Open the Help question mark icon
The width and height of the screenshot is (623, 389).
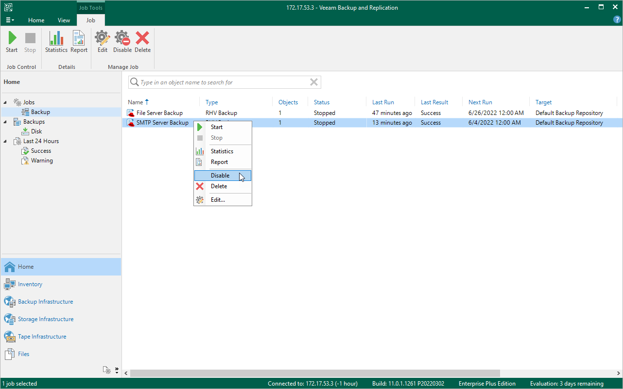click(x=617, y=20)
